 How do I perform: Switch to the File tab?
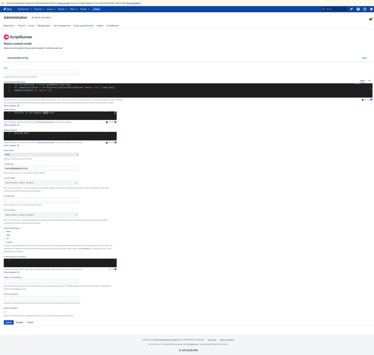(369, 80)
